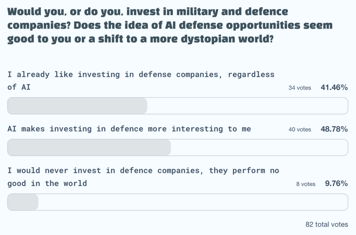Click the empty part of the 48.78% bar
The height and width of the screenshot is (235, 356).
pos(259,148)
